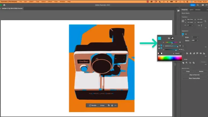The image size is (208, 117).
Task: Click the width field in Transform
Action: coord(200,19)
